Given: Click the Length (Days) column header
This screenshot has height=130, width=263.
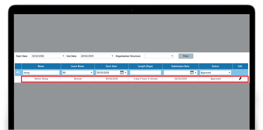Looking at the screenshot, I should pos(145,66).
